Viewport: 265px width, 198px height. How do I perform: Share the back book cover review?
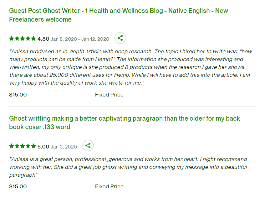pyautogui.click(x=88, y=146)
